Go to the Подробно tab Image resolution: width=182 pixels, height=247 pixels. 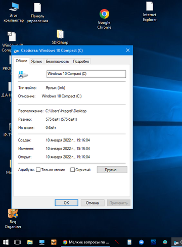click(81, 62)
